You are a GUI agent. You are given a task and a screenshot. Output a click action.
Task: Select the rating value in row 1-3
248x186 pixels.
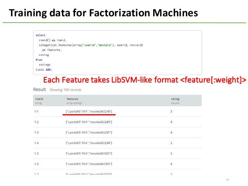pyautogui.click(x=171, y=132)
